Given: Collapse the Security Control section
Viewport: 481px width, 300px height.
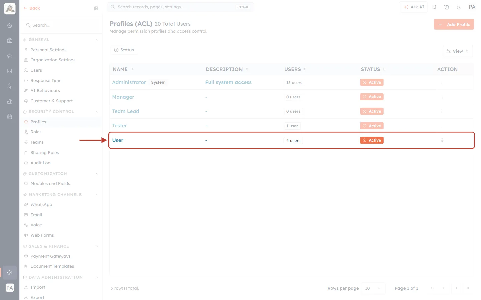Looking at the screenshot, I should [96, 112].
